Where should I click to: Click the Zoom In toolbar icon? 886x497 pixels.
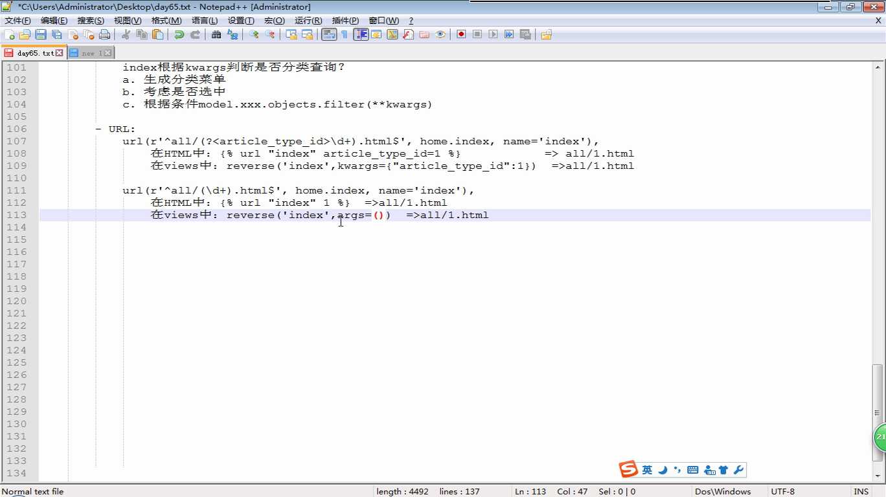pos(254,34)
